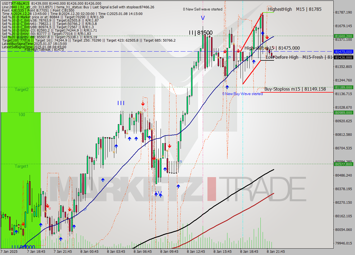Click the blue 81475.000 price tag

click(344, 52)
